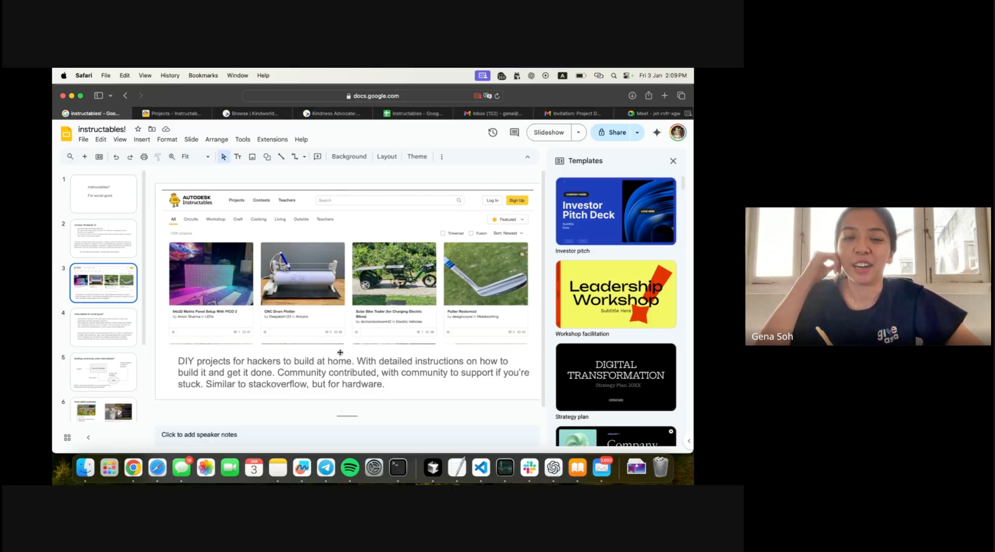Open the line tool dropdown arrow
Viewport: 995px width, 552px height.
(304, 157)
